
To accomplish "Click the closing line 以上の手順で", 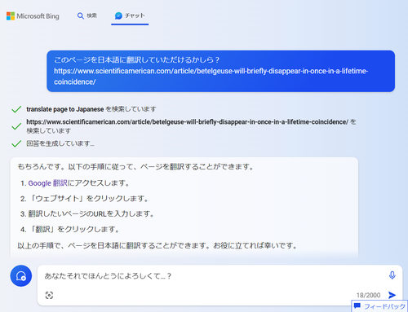I will [x=157, y=246].
